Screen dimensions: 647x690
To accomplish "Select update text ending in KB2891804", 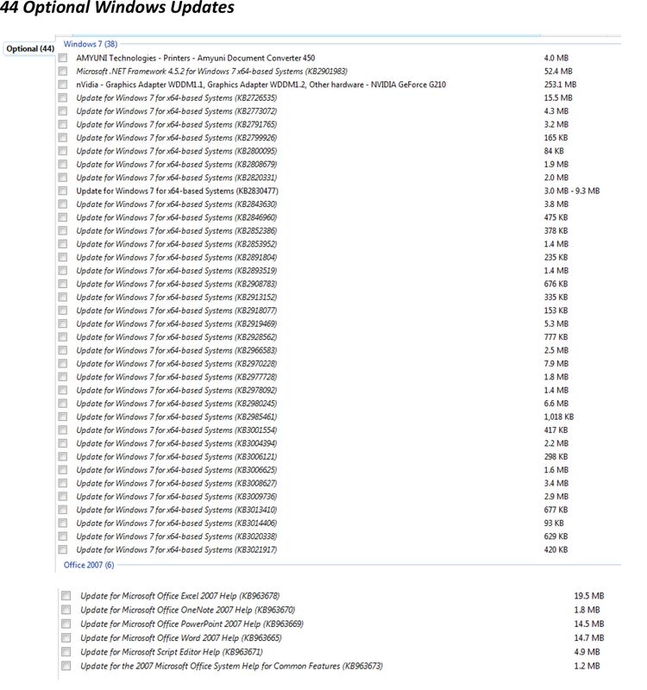I will point(177,257).
